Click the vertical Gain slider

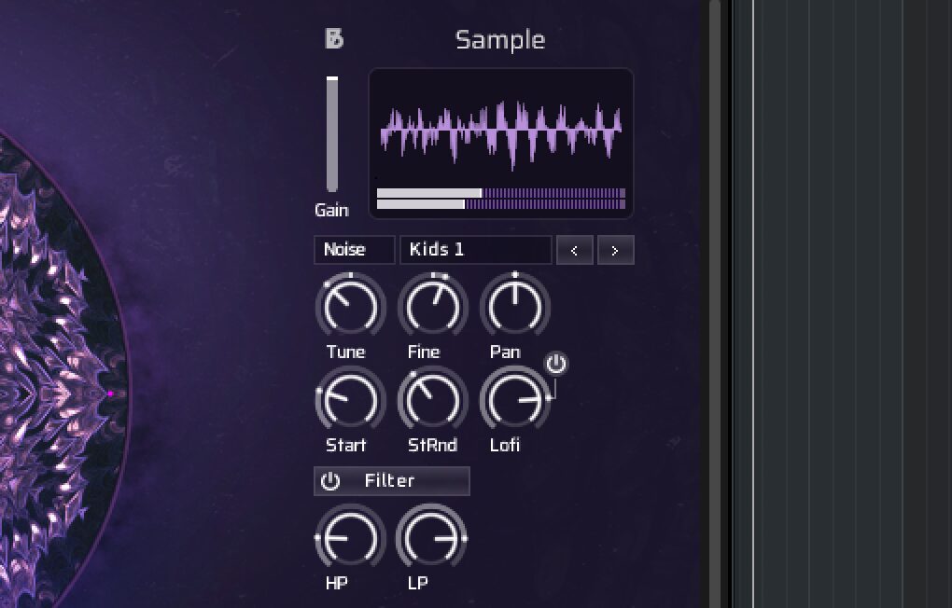point(331,133)
